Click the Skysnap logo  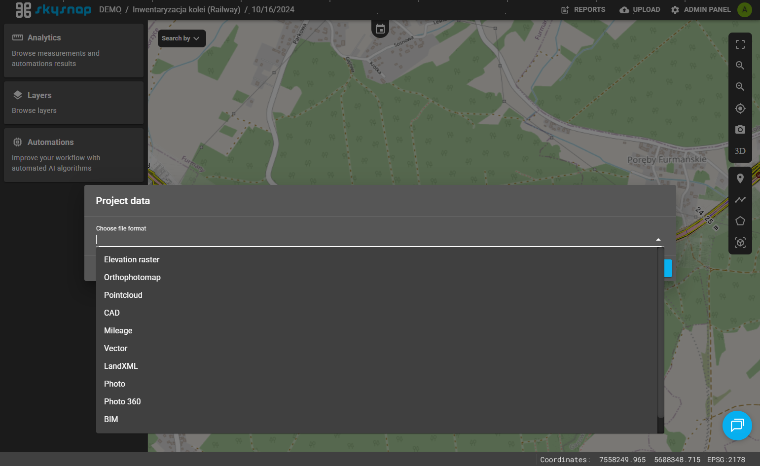pyautogui.click(x=53, y=10)
